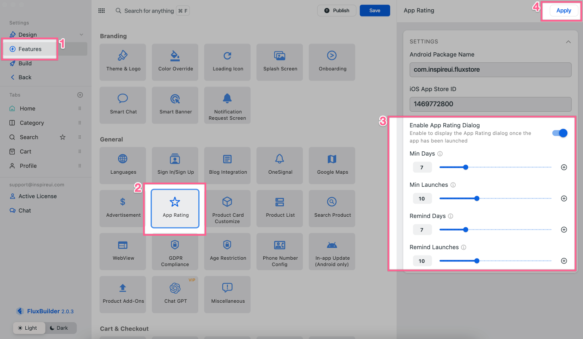Screen dimensions: 583x339
Task: Open the Theme & Logo tile
Action: (x=123, y=62)
